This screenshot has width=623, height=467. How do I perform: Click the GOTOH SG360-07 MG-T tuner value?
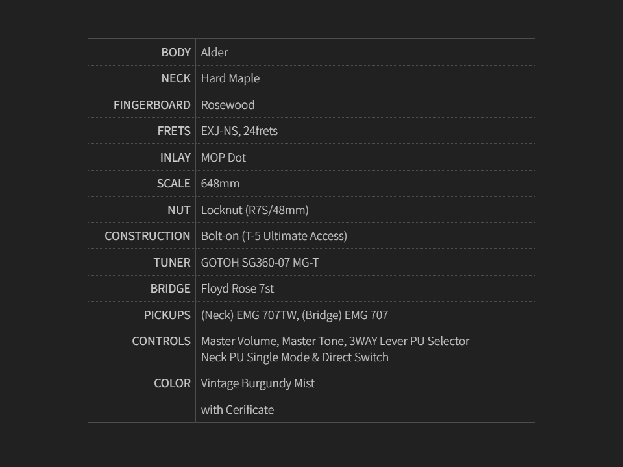[x=260, y=263]
